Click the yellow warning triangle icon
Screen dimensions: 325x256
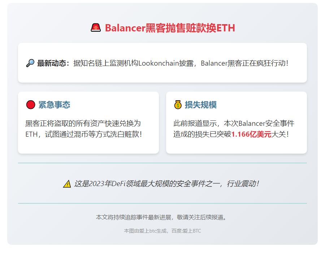point(67,184)
